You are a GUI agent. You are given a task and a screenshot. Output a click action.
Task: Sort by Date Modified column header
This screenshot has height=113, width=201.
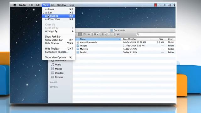(136, 39)
